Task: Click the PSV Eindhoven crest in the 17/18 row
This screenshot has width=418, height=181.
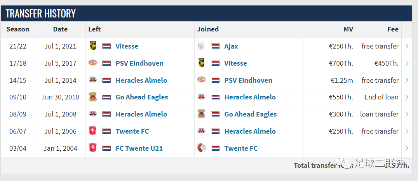Action: point(92,63)
